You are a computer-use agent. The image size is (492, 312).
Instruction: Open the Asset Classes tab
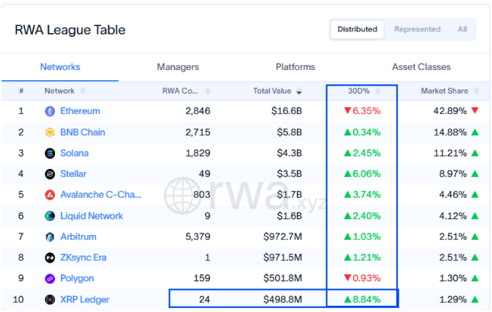421,67
